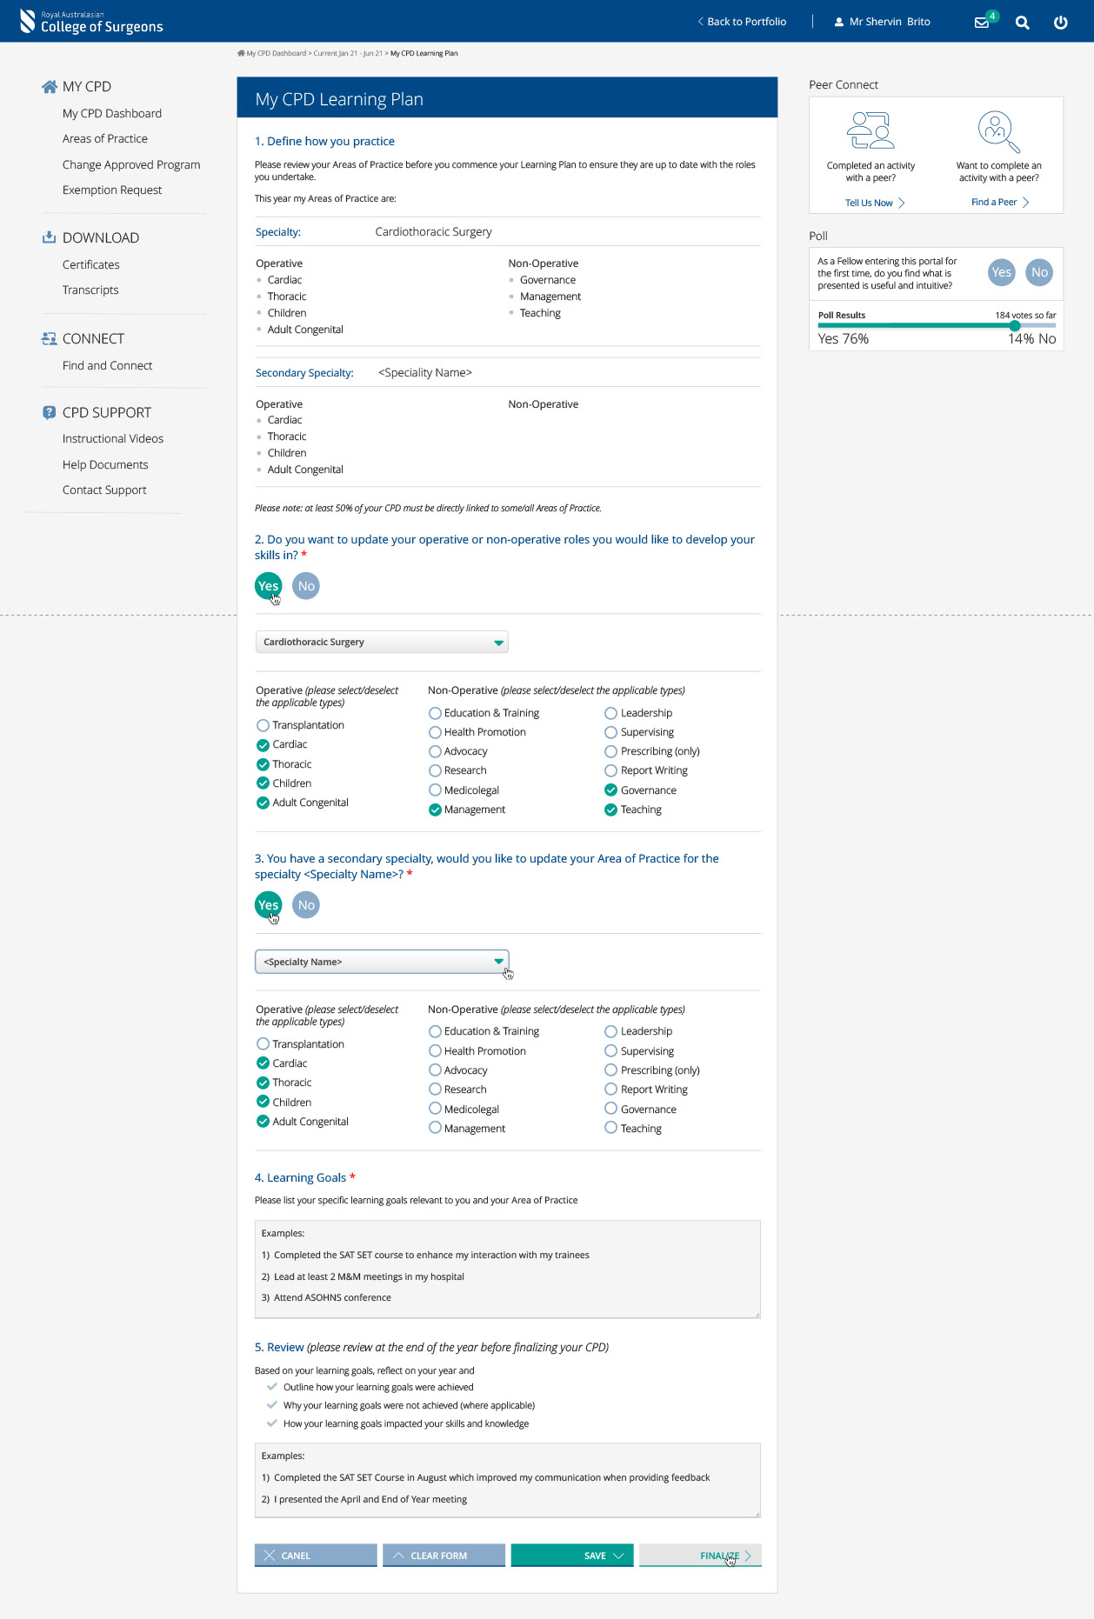The image size is (1094, 1619).
Task: Click the poll results slider handle
Action: 1015,326
